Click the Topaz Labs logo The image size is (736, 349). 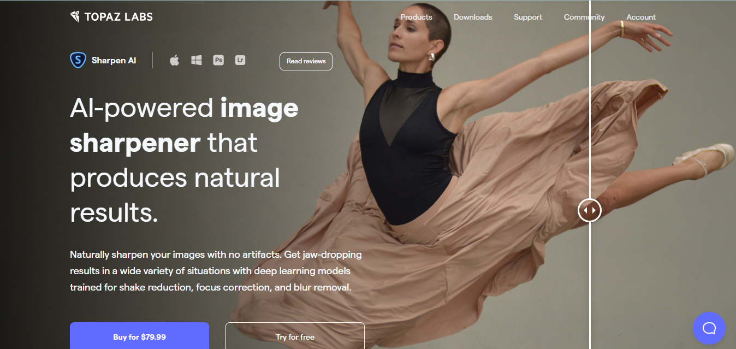tap(111, 17)
